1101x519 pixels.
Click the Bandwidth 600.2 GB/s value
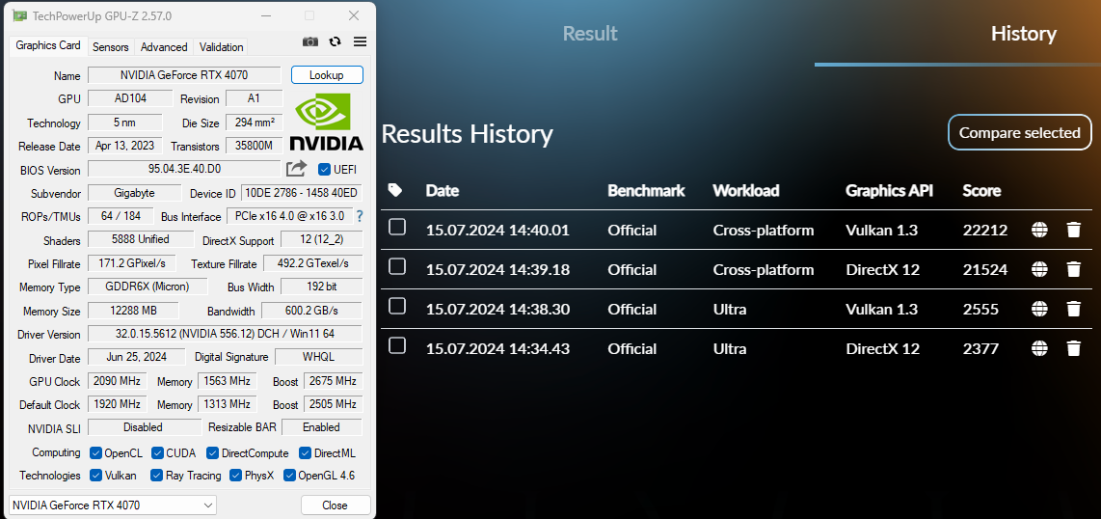(311, 311)
